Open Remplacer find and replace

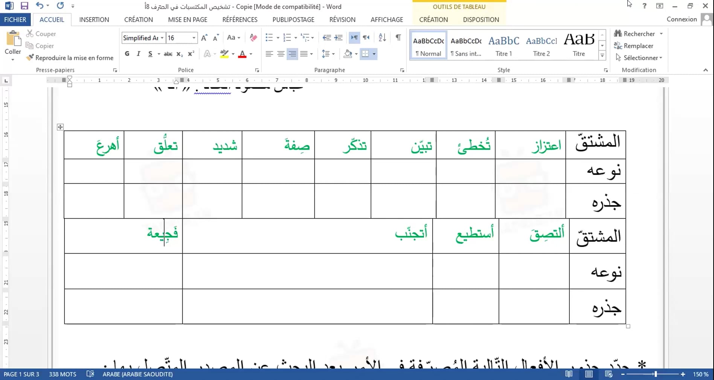point(634,46)
